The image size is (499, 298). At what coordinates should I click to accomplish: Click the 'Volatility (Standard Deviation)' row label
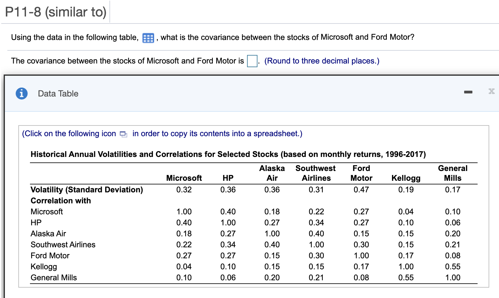[87, 190]
